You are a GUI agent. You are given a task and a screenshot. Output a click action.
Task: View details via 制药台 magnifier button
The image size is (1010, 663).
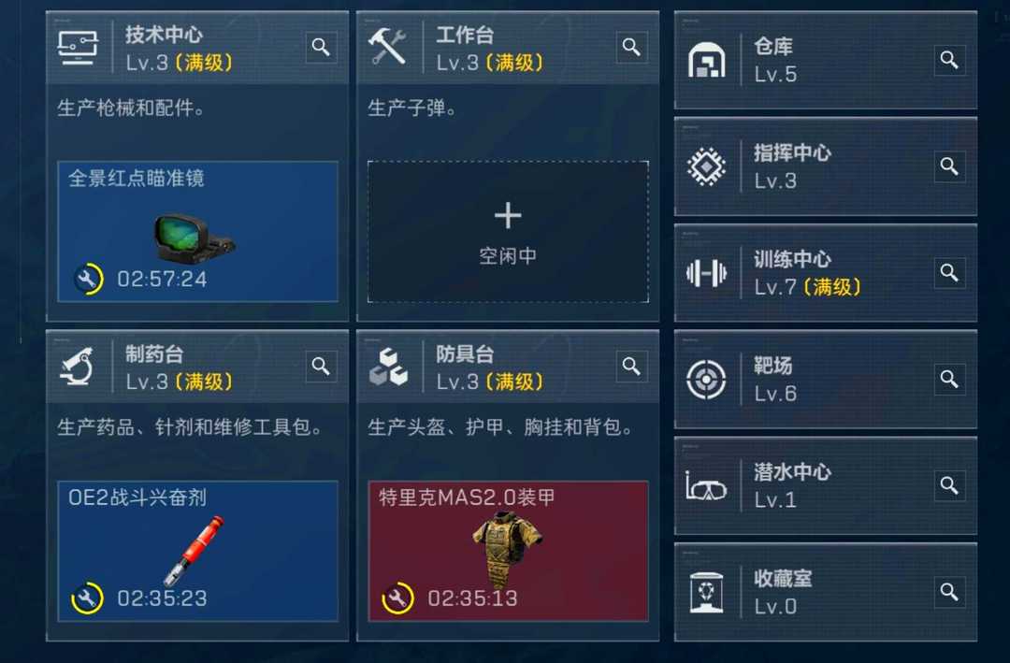click(x=321, y=367)
